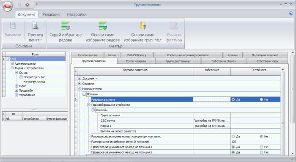Select Не for Разреши достъпа
296x162 pixels.
pos(261,99)
